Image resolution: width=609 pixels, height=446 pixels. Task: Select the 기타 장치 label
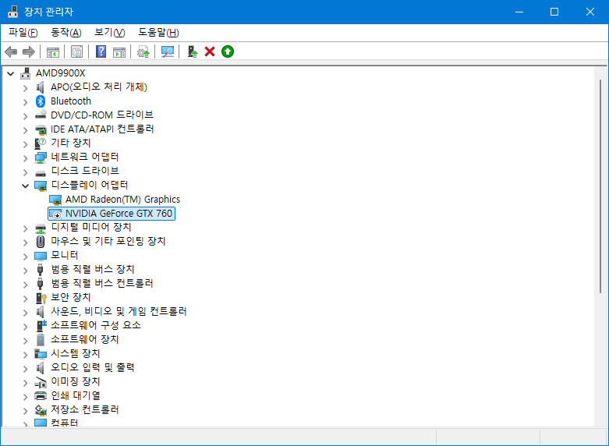[x=71, y=143]
